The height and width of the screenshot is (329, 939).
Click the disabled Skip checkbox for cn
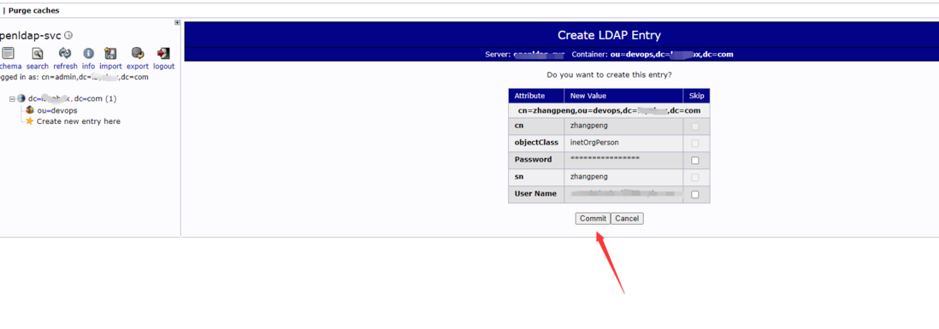pyautogui.click(x=694, y=126)
